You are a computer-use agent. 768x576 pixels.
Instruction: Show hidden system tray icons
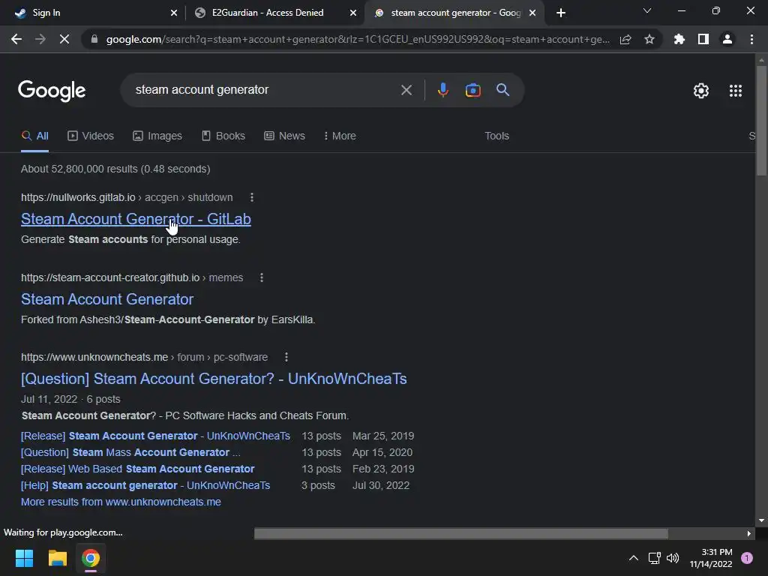[x=633, y=558]
